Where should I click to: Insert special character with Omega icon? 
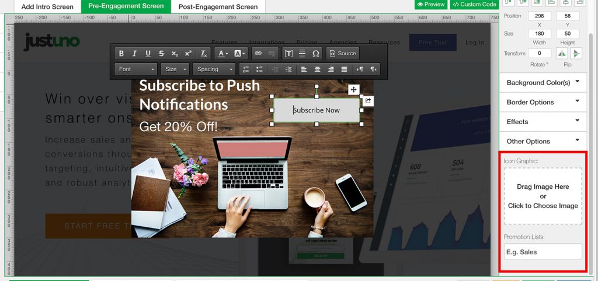316,54
